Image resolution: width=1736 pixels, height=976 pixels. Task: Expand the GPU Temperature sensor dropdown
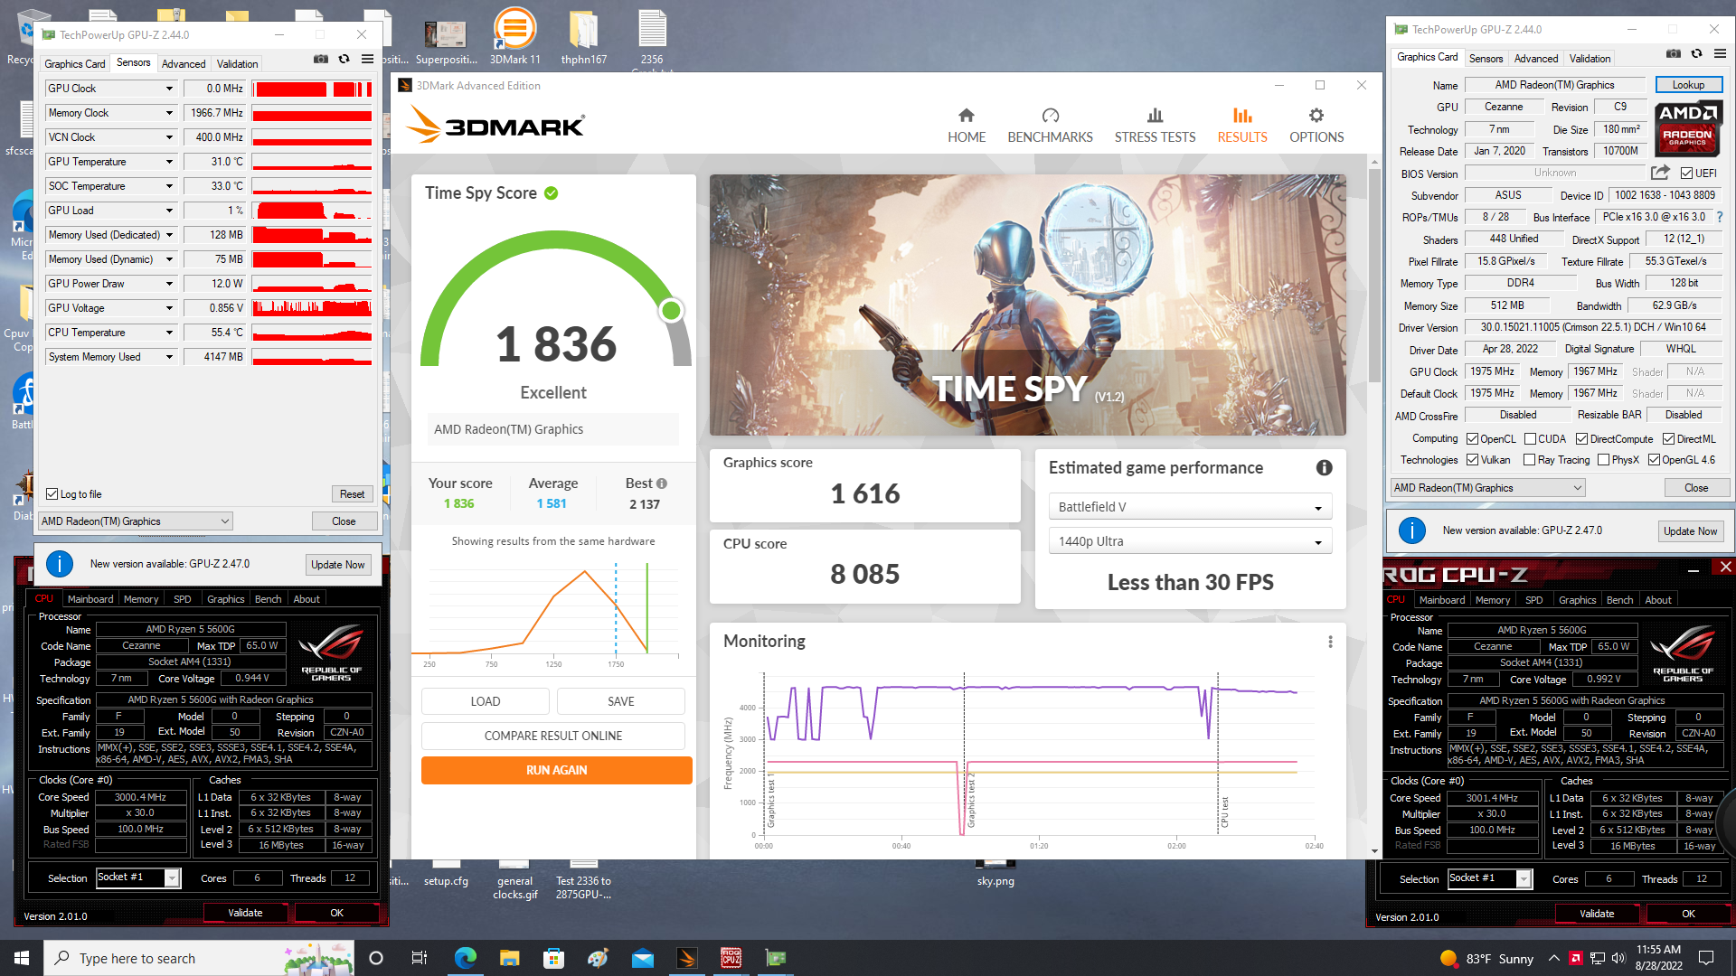click(168, 162)
